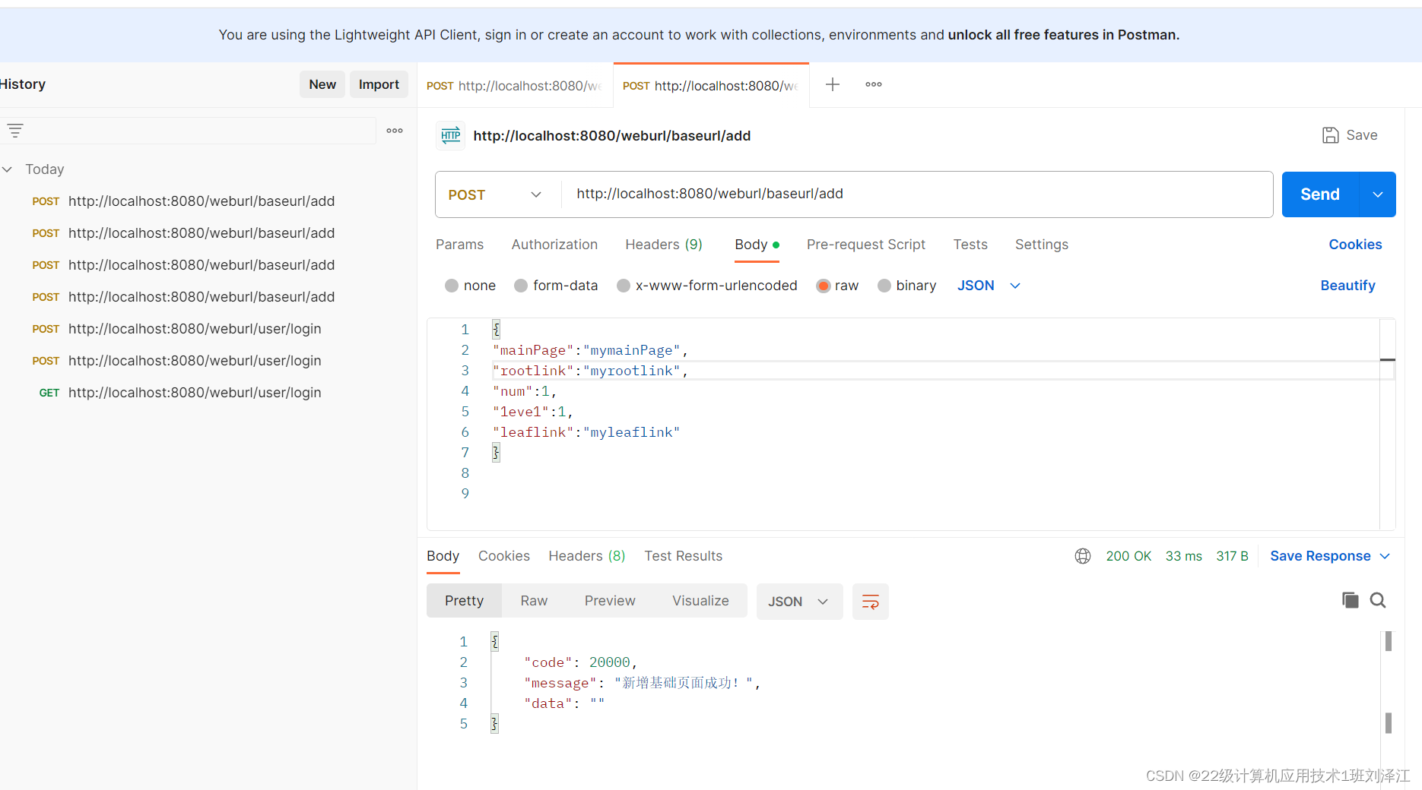Open the POST method dropdown
The height and width of the screenshot is (790, 1422).
pyautogui.click(x=497, y=194)
